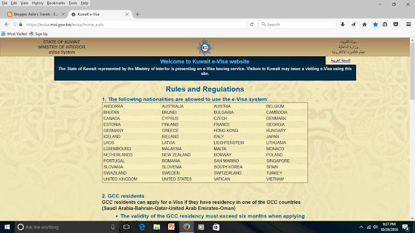Click the Rules and Regulations heading
This screenshot has height=233, width=415.
click(205, 89)
